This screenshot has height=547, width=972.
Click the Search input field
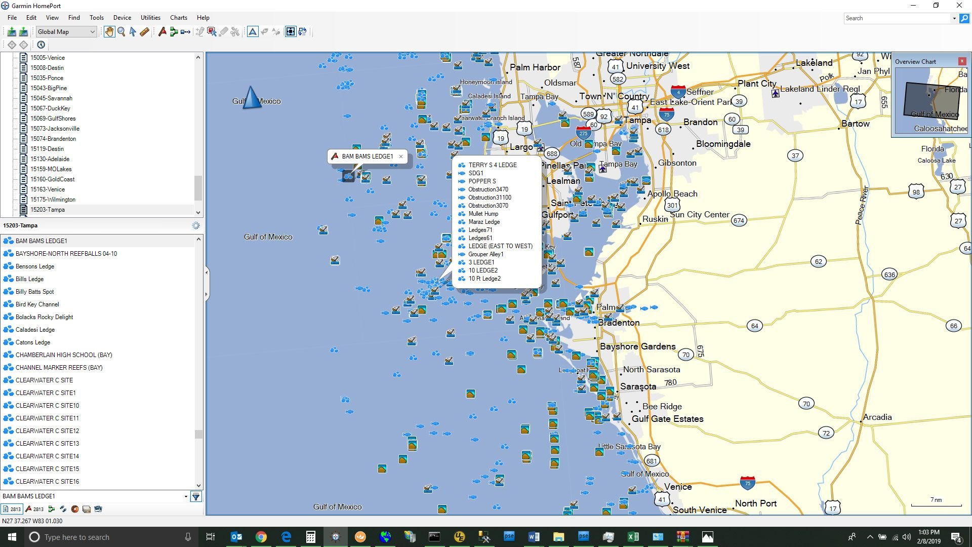click(897, 18)
